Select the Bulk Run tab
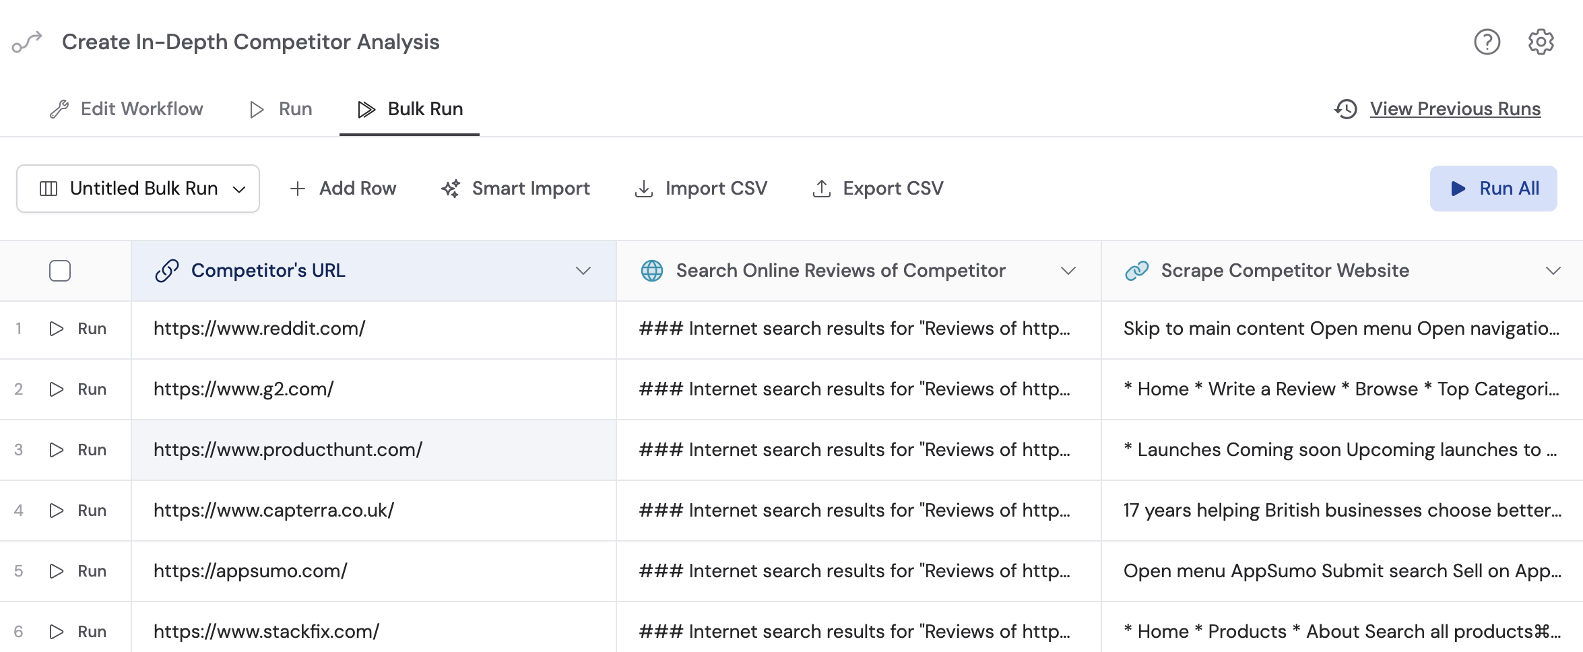Screen dimensions: 1583x652 tap(410, 109)
